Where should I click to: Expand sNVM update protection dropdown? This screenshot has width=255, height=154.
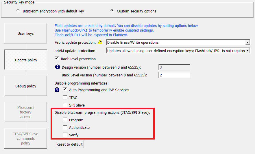click(x=247, y=51)
